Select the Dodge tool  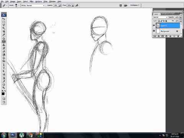click(x=4, y=61)
